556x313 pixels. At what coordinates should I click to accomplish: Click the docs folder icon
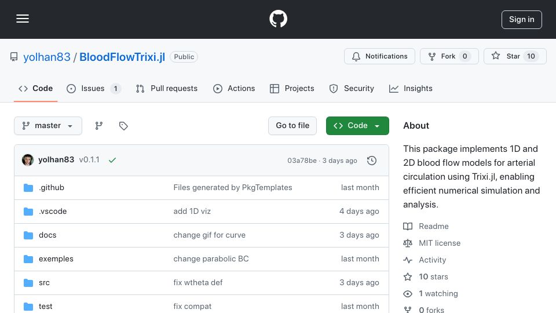(x=28, y=235)
